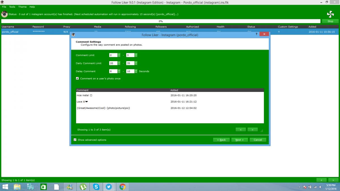The height and width of the screenshot is (191, 340).
Task: Sort by the Comment column header
Action: [x=123, y=90]
